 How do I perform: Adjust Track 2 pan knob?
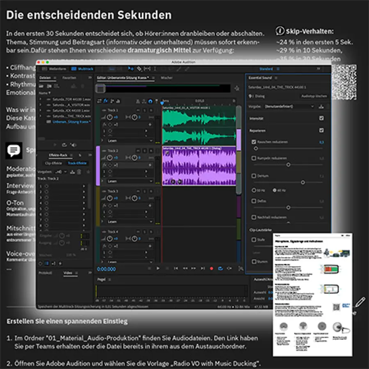click(134, 157)
